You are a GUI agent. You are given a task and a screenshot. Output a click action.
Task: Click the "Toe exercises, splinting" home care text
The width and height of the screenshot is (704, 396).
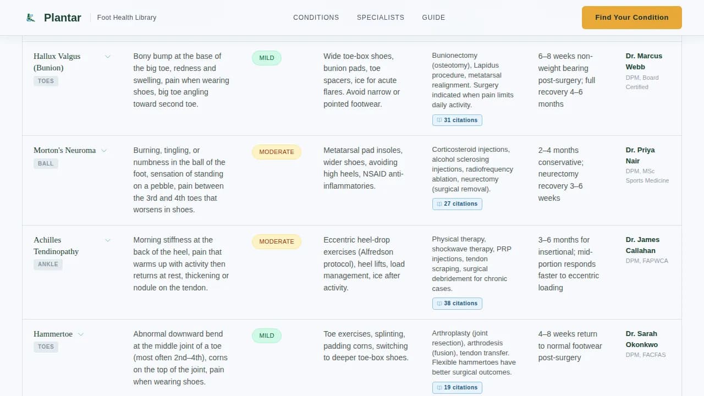click(x=366, y=346)
